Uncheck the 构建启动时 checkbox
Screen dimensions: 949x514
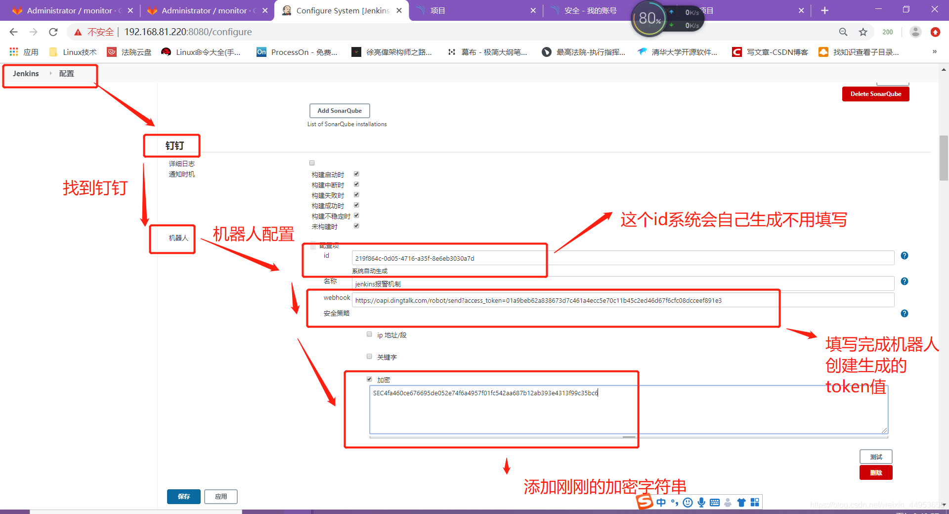(356, 174)
